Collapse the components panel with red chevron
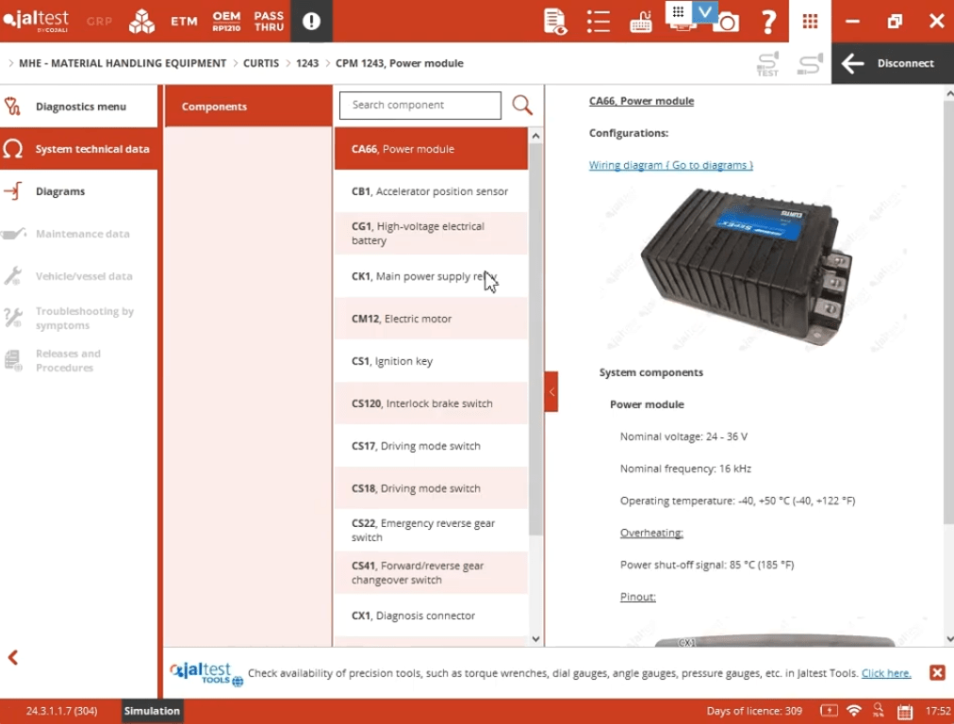 tap(551, 391)
